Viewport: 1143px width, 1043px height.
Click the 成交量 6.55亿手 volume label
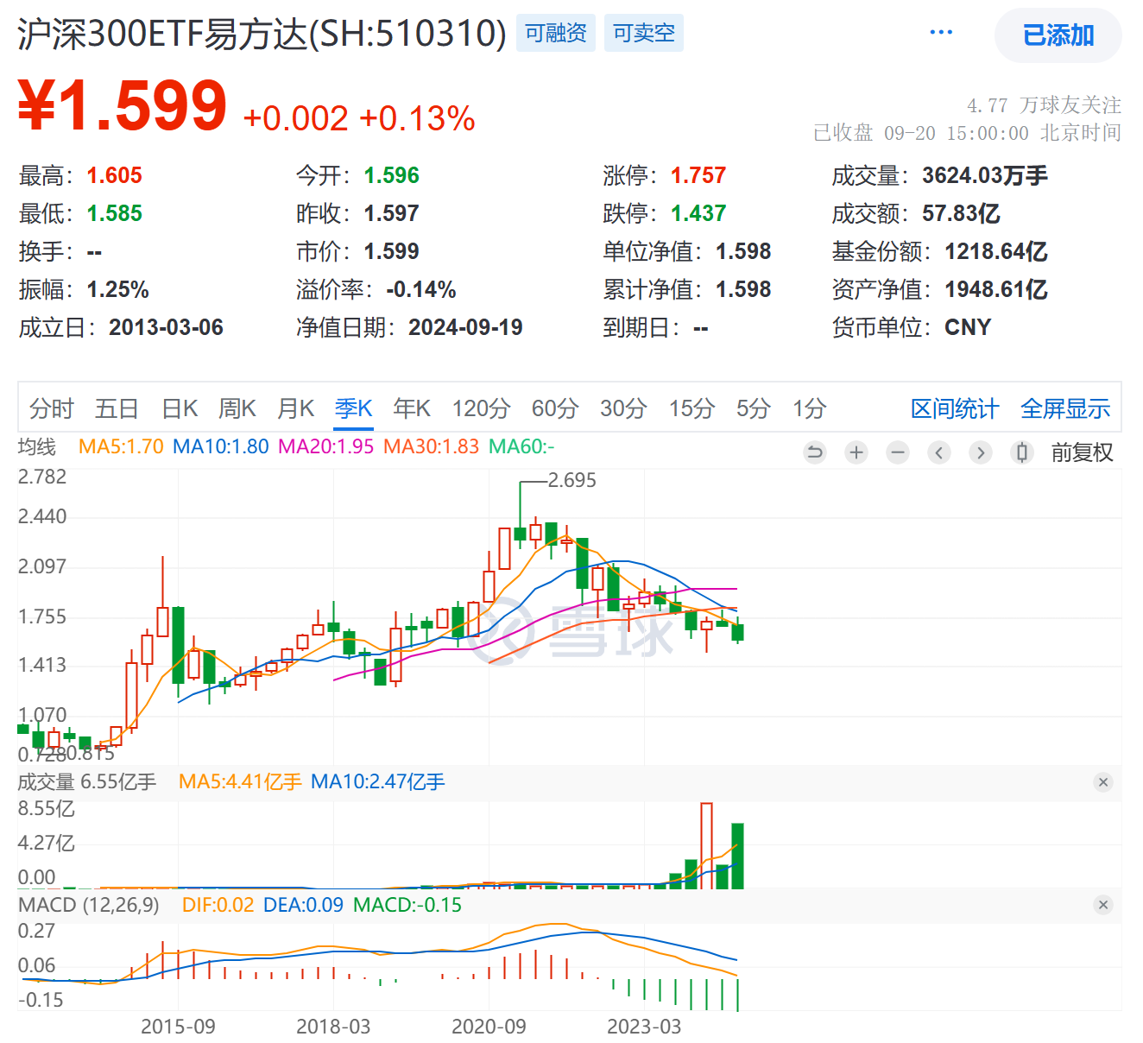(87, 782)
